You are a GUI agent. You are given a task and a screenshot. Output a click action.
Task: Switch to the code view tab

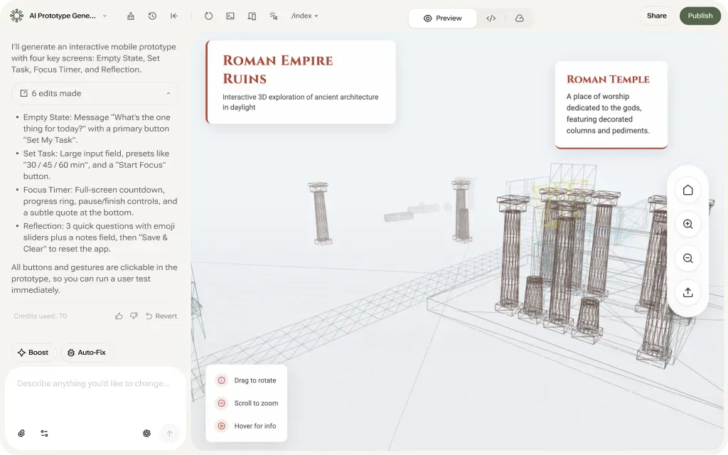click(x=491, y=18)
